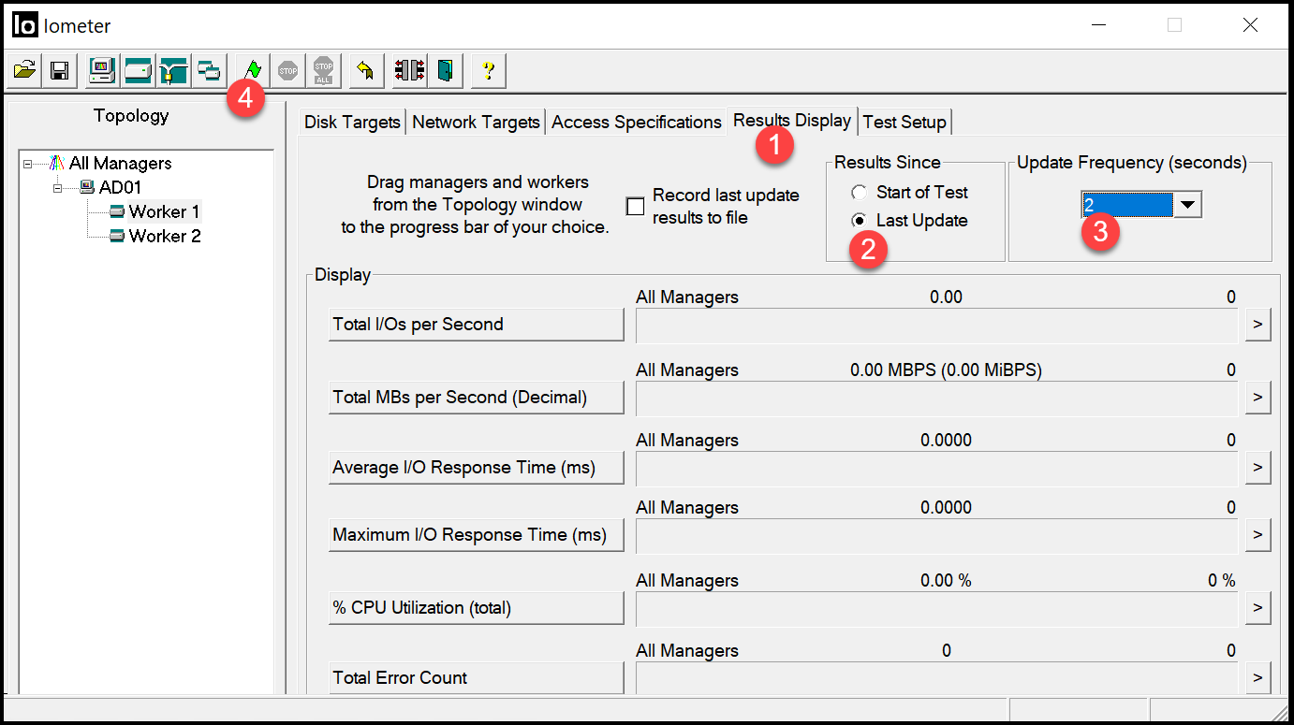The image size is (1294, 725).
Task: Collapse the AD01 manager node
Action: click(x=58, y=188)
